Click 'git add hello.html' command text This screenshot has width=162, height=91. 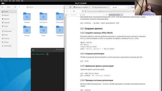pyautogui.click(x=89, y=73)
